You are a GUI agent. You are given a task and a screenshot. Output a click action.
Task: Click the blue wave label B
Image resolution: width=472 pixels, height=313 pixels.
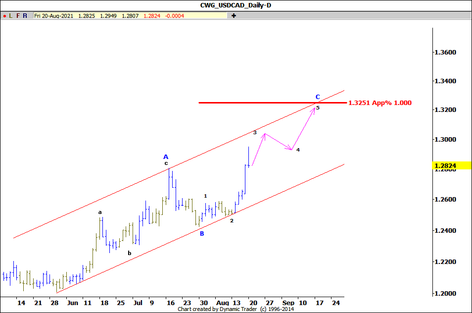(202, 233)
